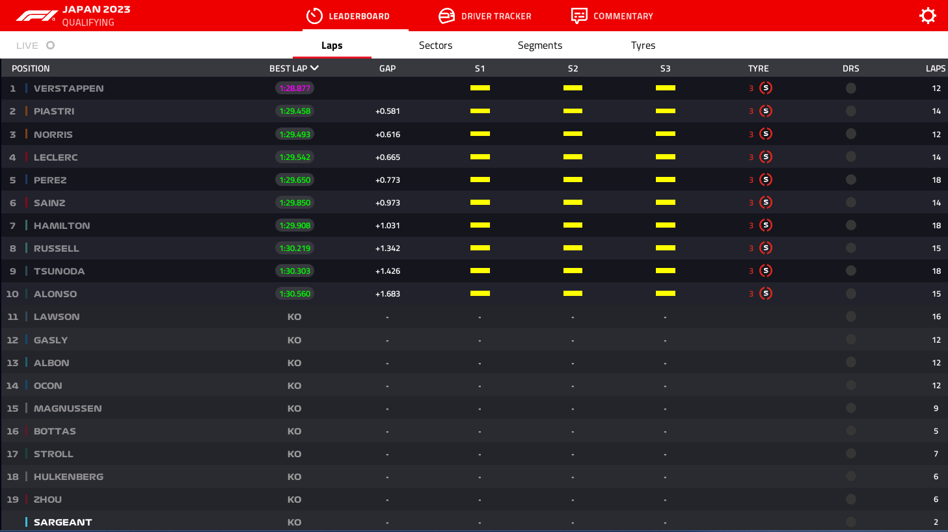This screenshot has width=948, height=532.
Task: Click Hamilton's 1:29.908 lap time
Action: [x=295, y=225]
